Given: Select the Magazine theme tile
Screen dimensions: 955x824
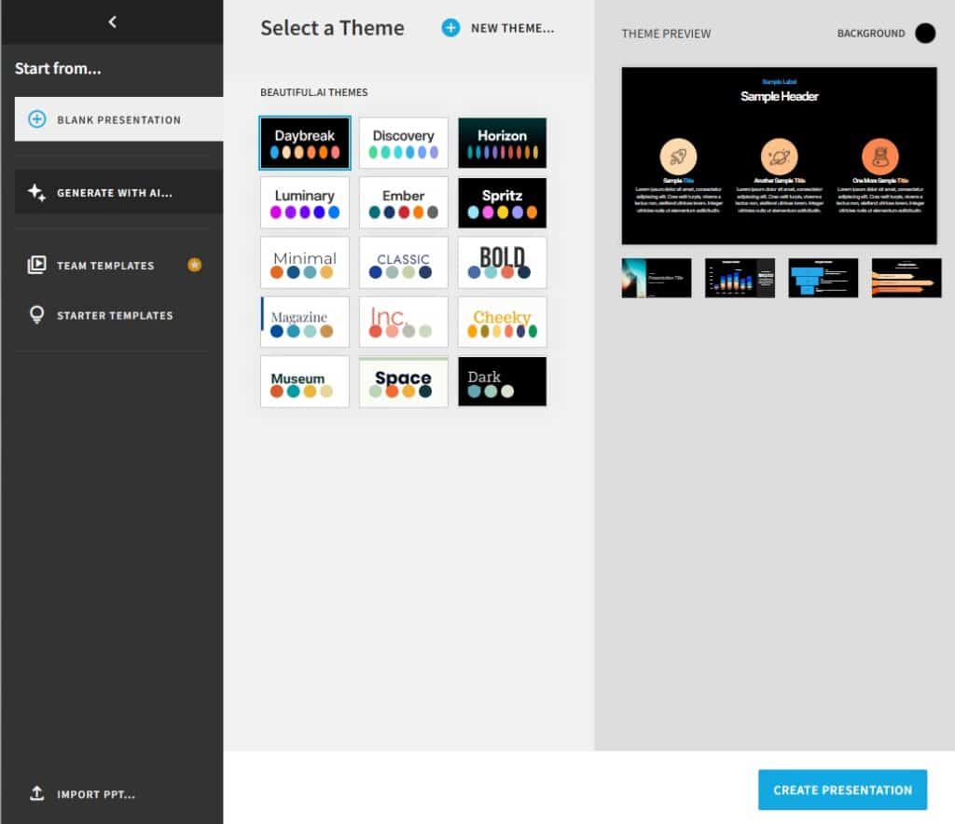Looking at the screenshot, I should click(x=305, y=322).
